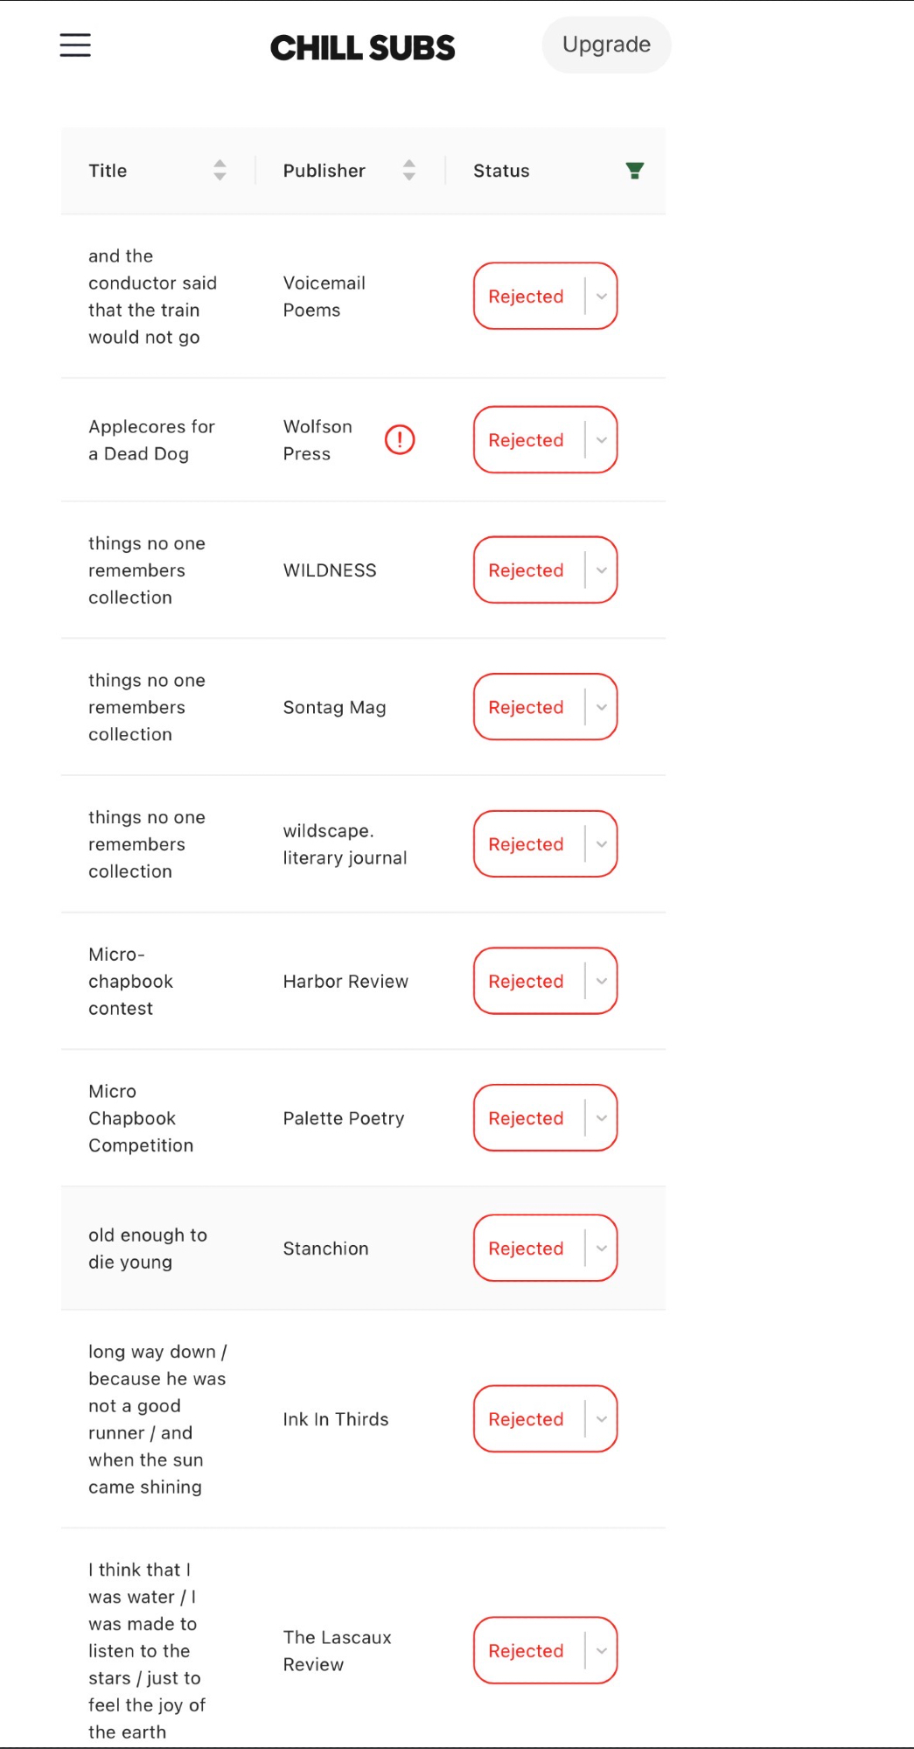Open status dropdown chevron for Harbor Review
The image size is (914, 1749).
pos(602,982)
